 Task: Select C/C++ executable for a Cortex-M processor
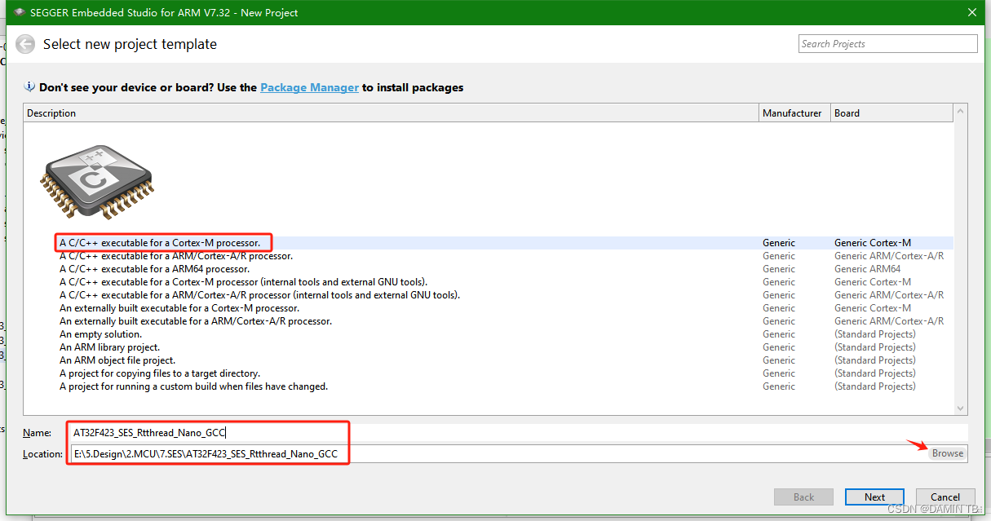click(x=160, y=243)
